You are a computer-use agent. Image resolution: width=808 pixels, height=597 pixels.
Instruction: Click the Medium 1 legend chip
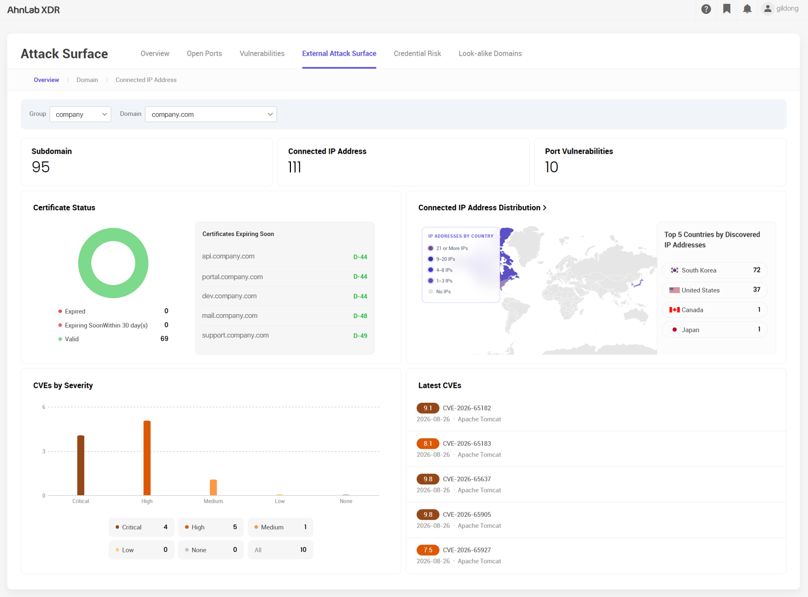click(x=280, y=527)
